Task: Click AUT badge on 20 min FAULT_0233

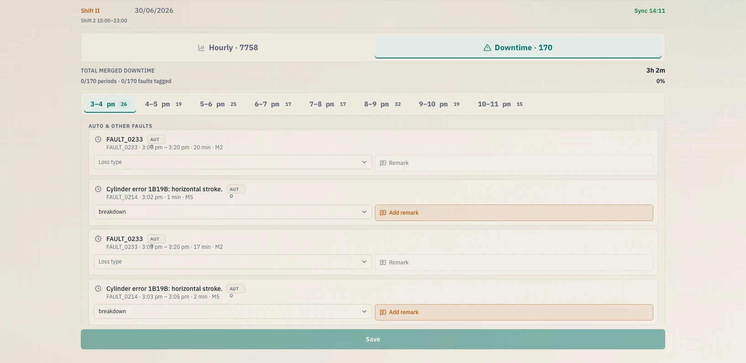Action: [x=156, y=139]
